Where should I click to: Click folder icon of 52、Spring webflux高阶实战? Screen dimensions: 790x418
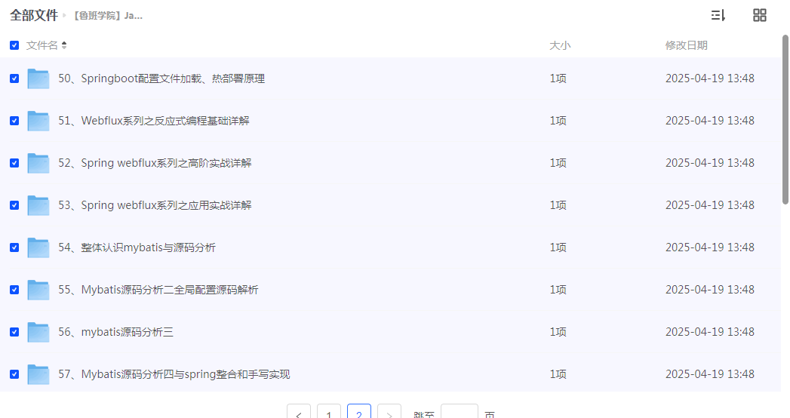coord(38,163)
